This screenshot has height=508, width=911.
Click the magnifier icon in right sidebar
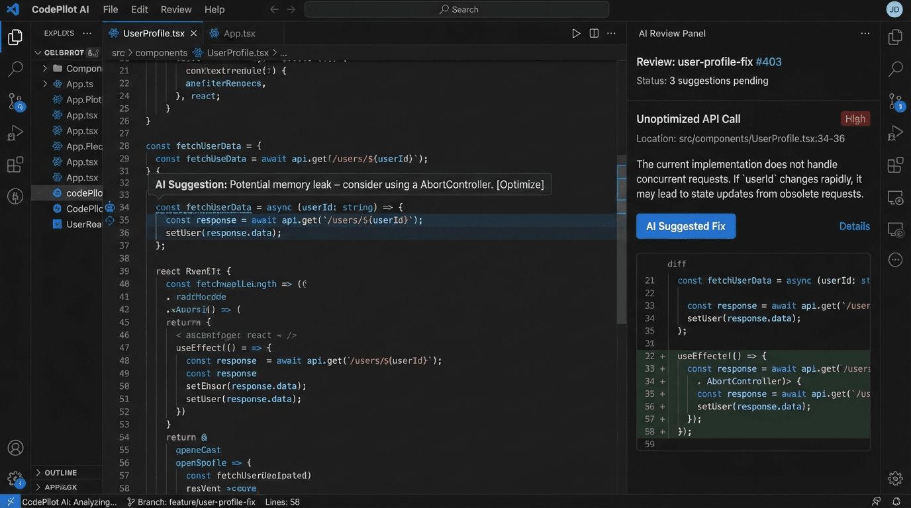(x=895, y=69)
